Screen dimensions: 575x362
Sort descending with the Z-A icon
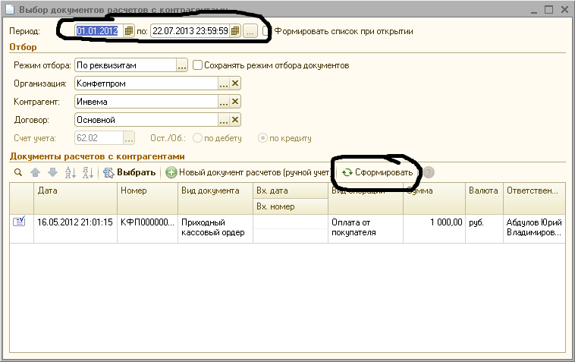pos(87,172)
